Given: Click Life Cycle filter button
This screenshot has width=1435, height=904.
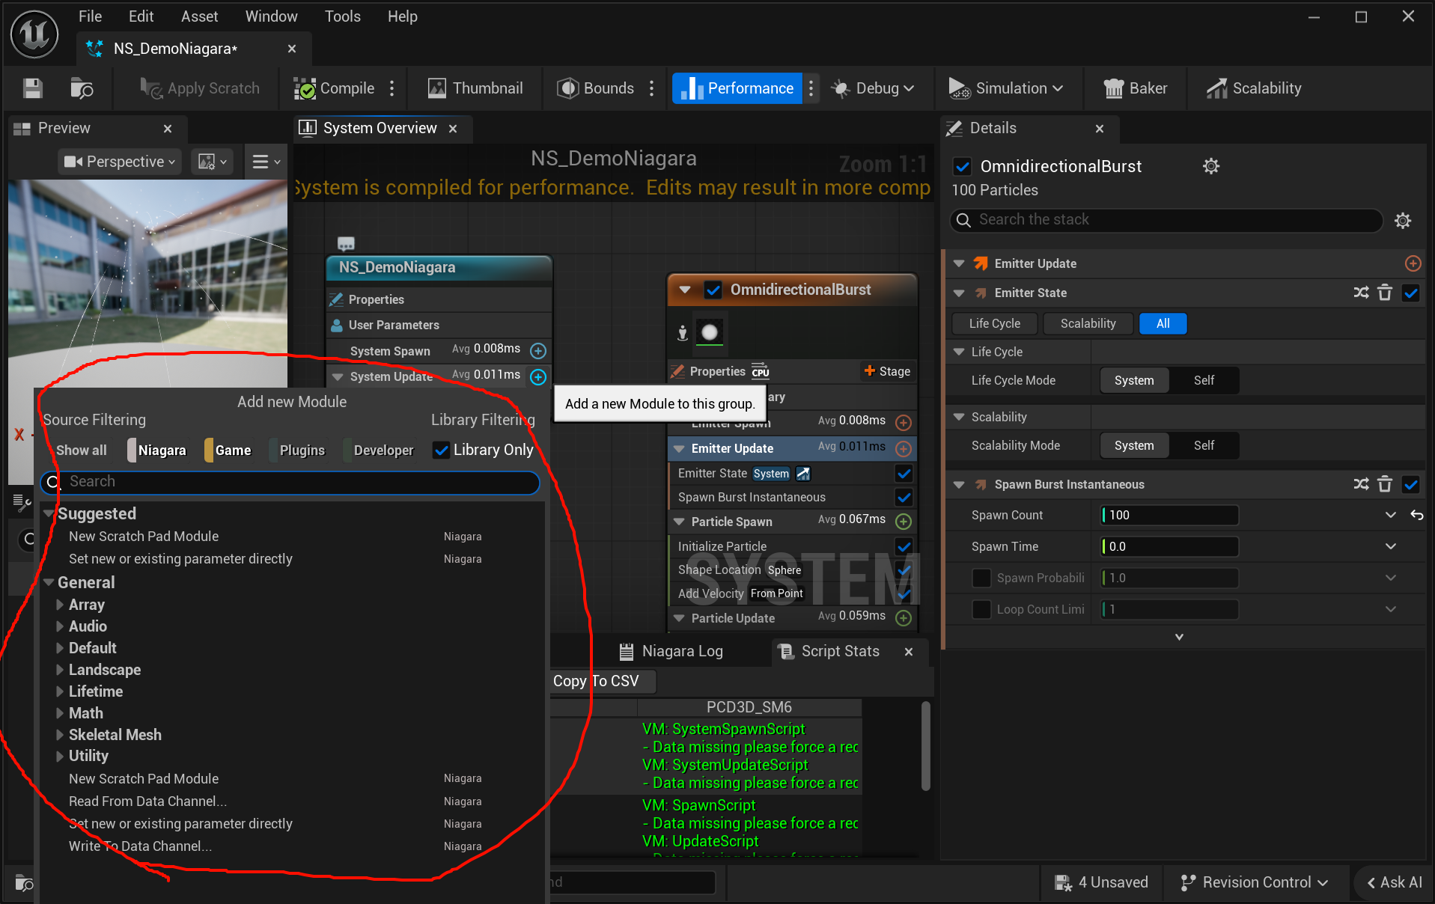Looking at the screenshot, I should [x=995, y=323].
